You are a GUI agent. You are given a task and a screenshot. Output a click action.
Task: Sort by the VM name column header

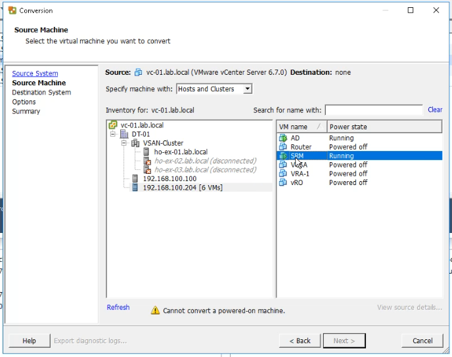click(x=302, y=127)
